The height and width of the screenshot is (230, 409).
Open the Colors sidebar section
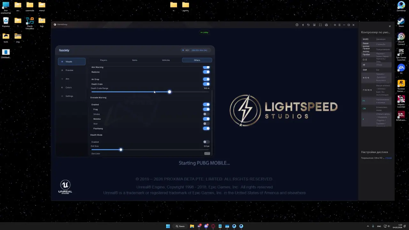pyautogui.click(x=72, y=88)
